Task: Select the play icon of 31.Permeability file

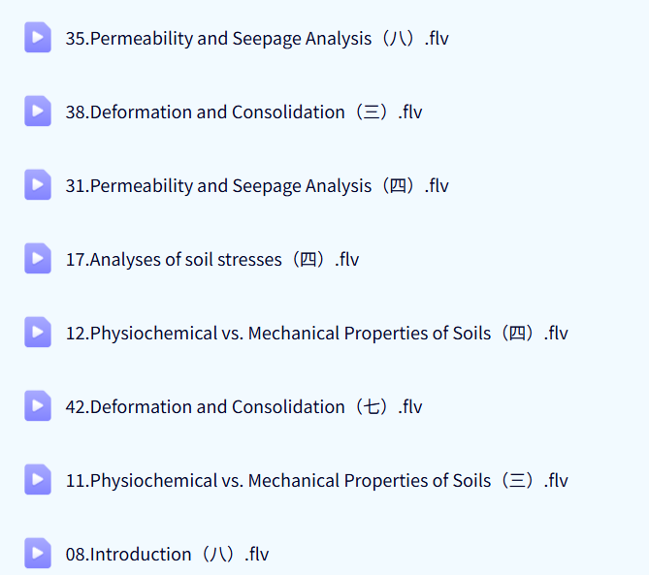Action: point(38,185)
